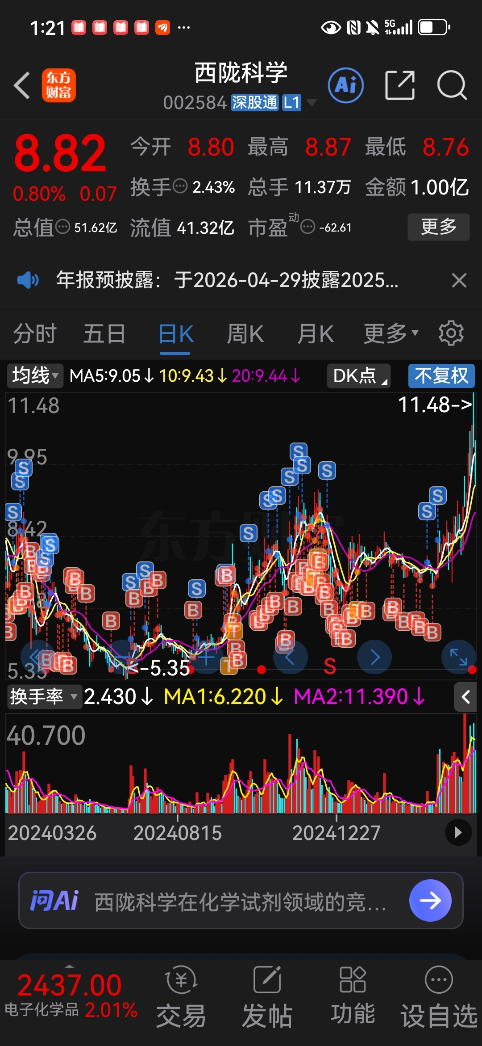Open the 年报预披露 notice text

pyautogui.click(x=227, y=280)
